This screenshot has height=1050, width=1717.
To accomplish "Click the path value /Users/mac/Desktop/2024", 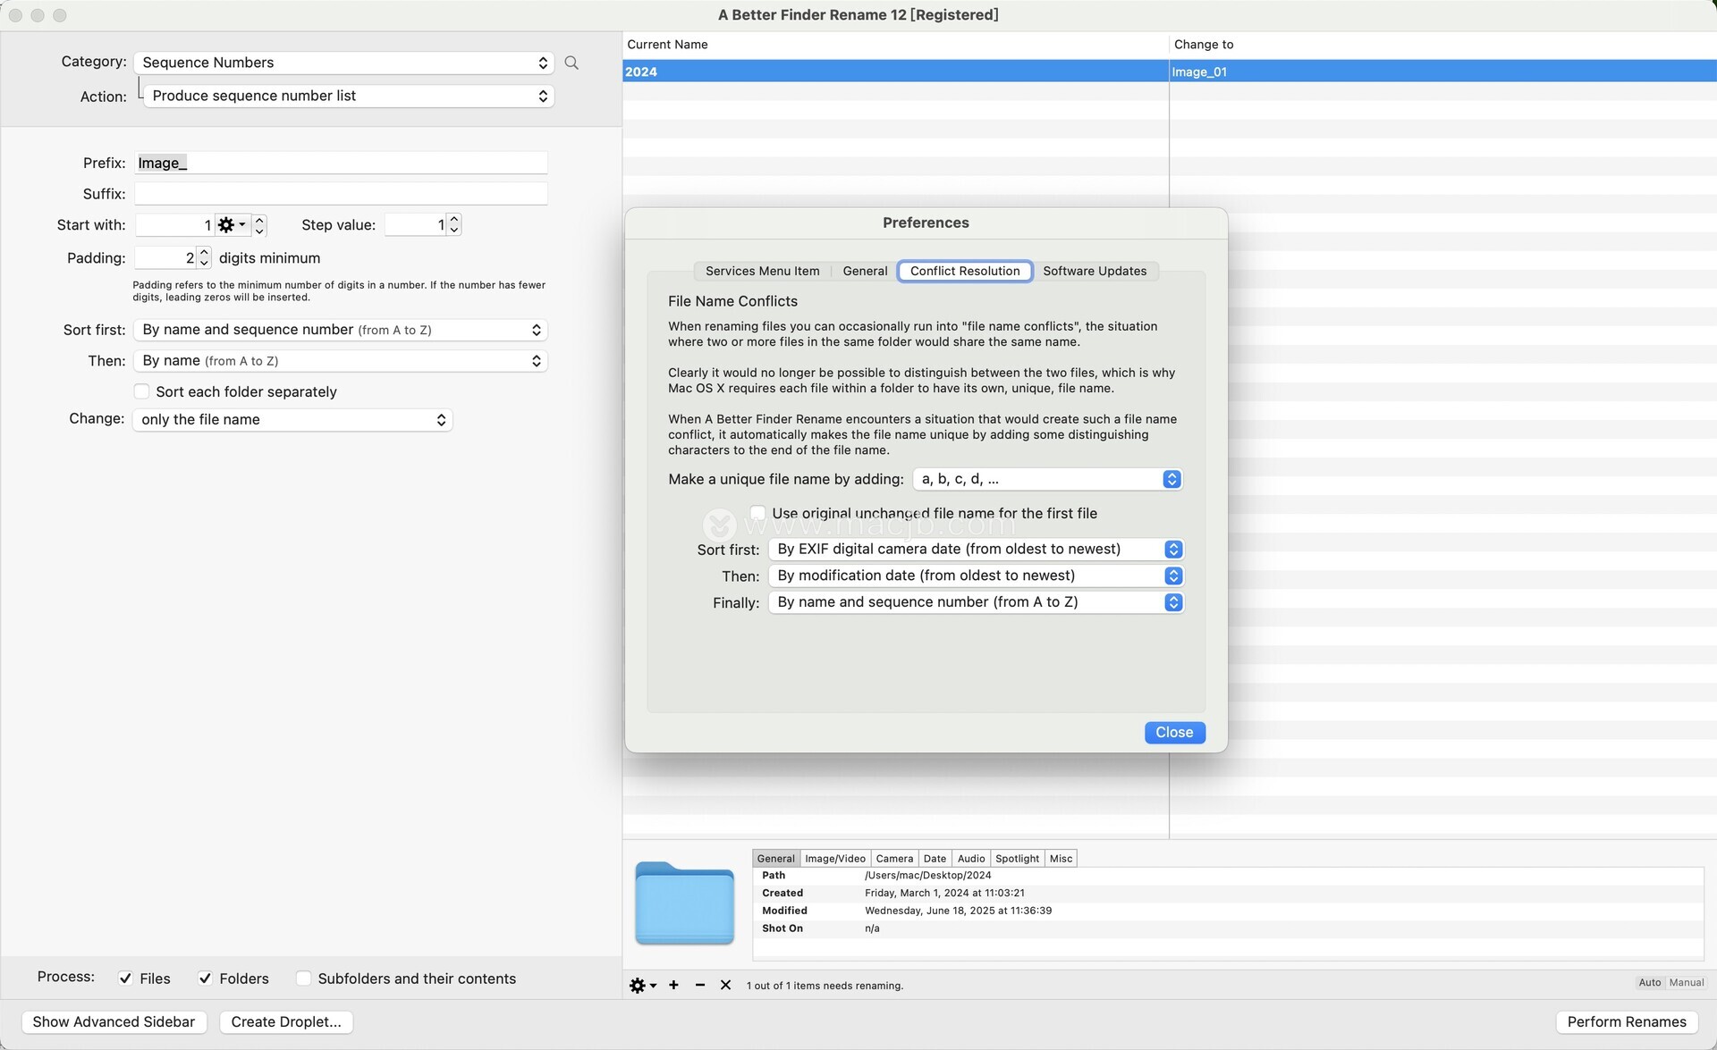I will [x=927, y=876].
